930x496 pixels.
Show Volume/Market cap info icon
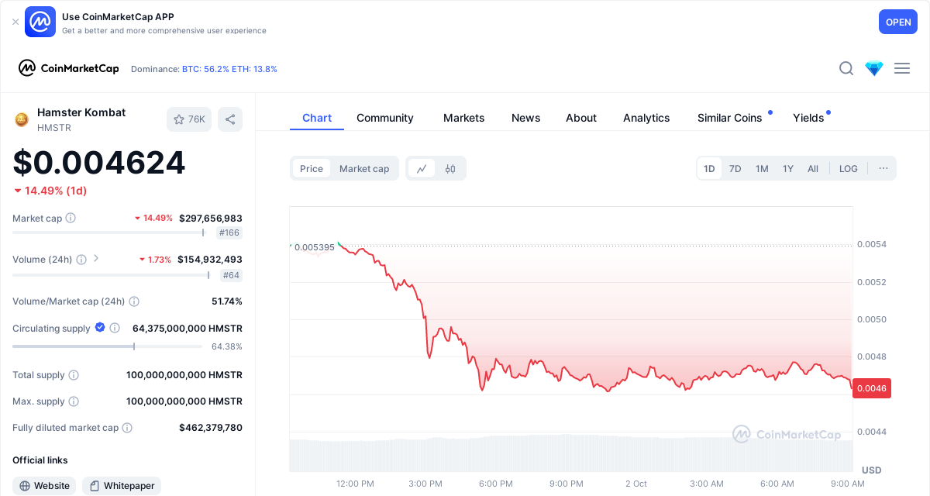pos(134,301)
